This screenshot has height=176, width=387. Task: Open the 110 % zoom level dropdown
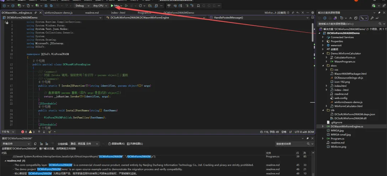[x=8, y=132]
